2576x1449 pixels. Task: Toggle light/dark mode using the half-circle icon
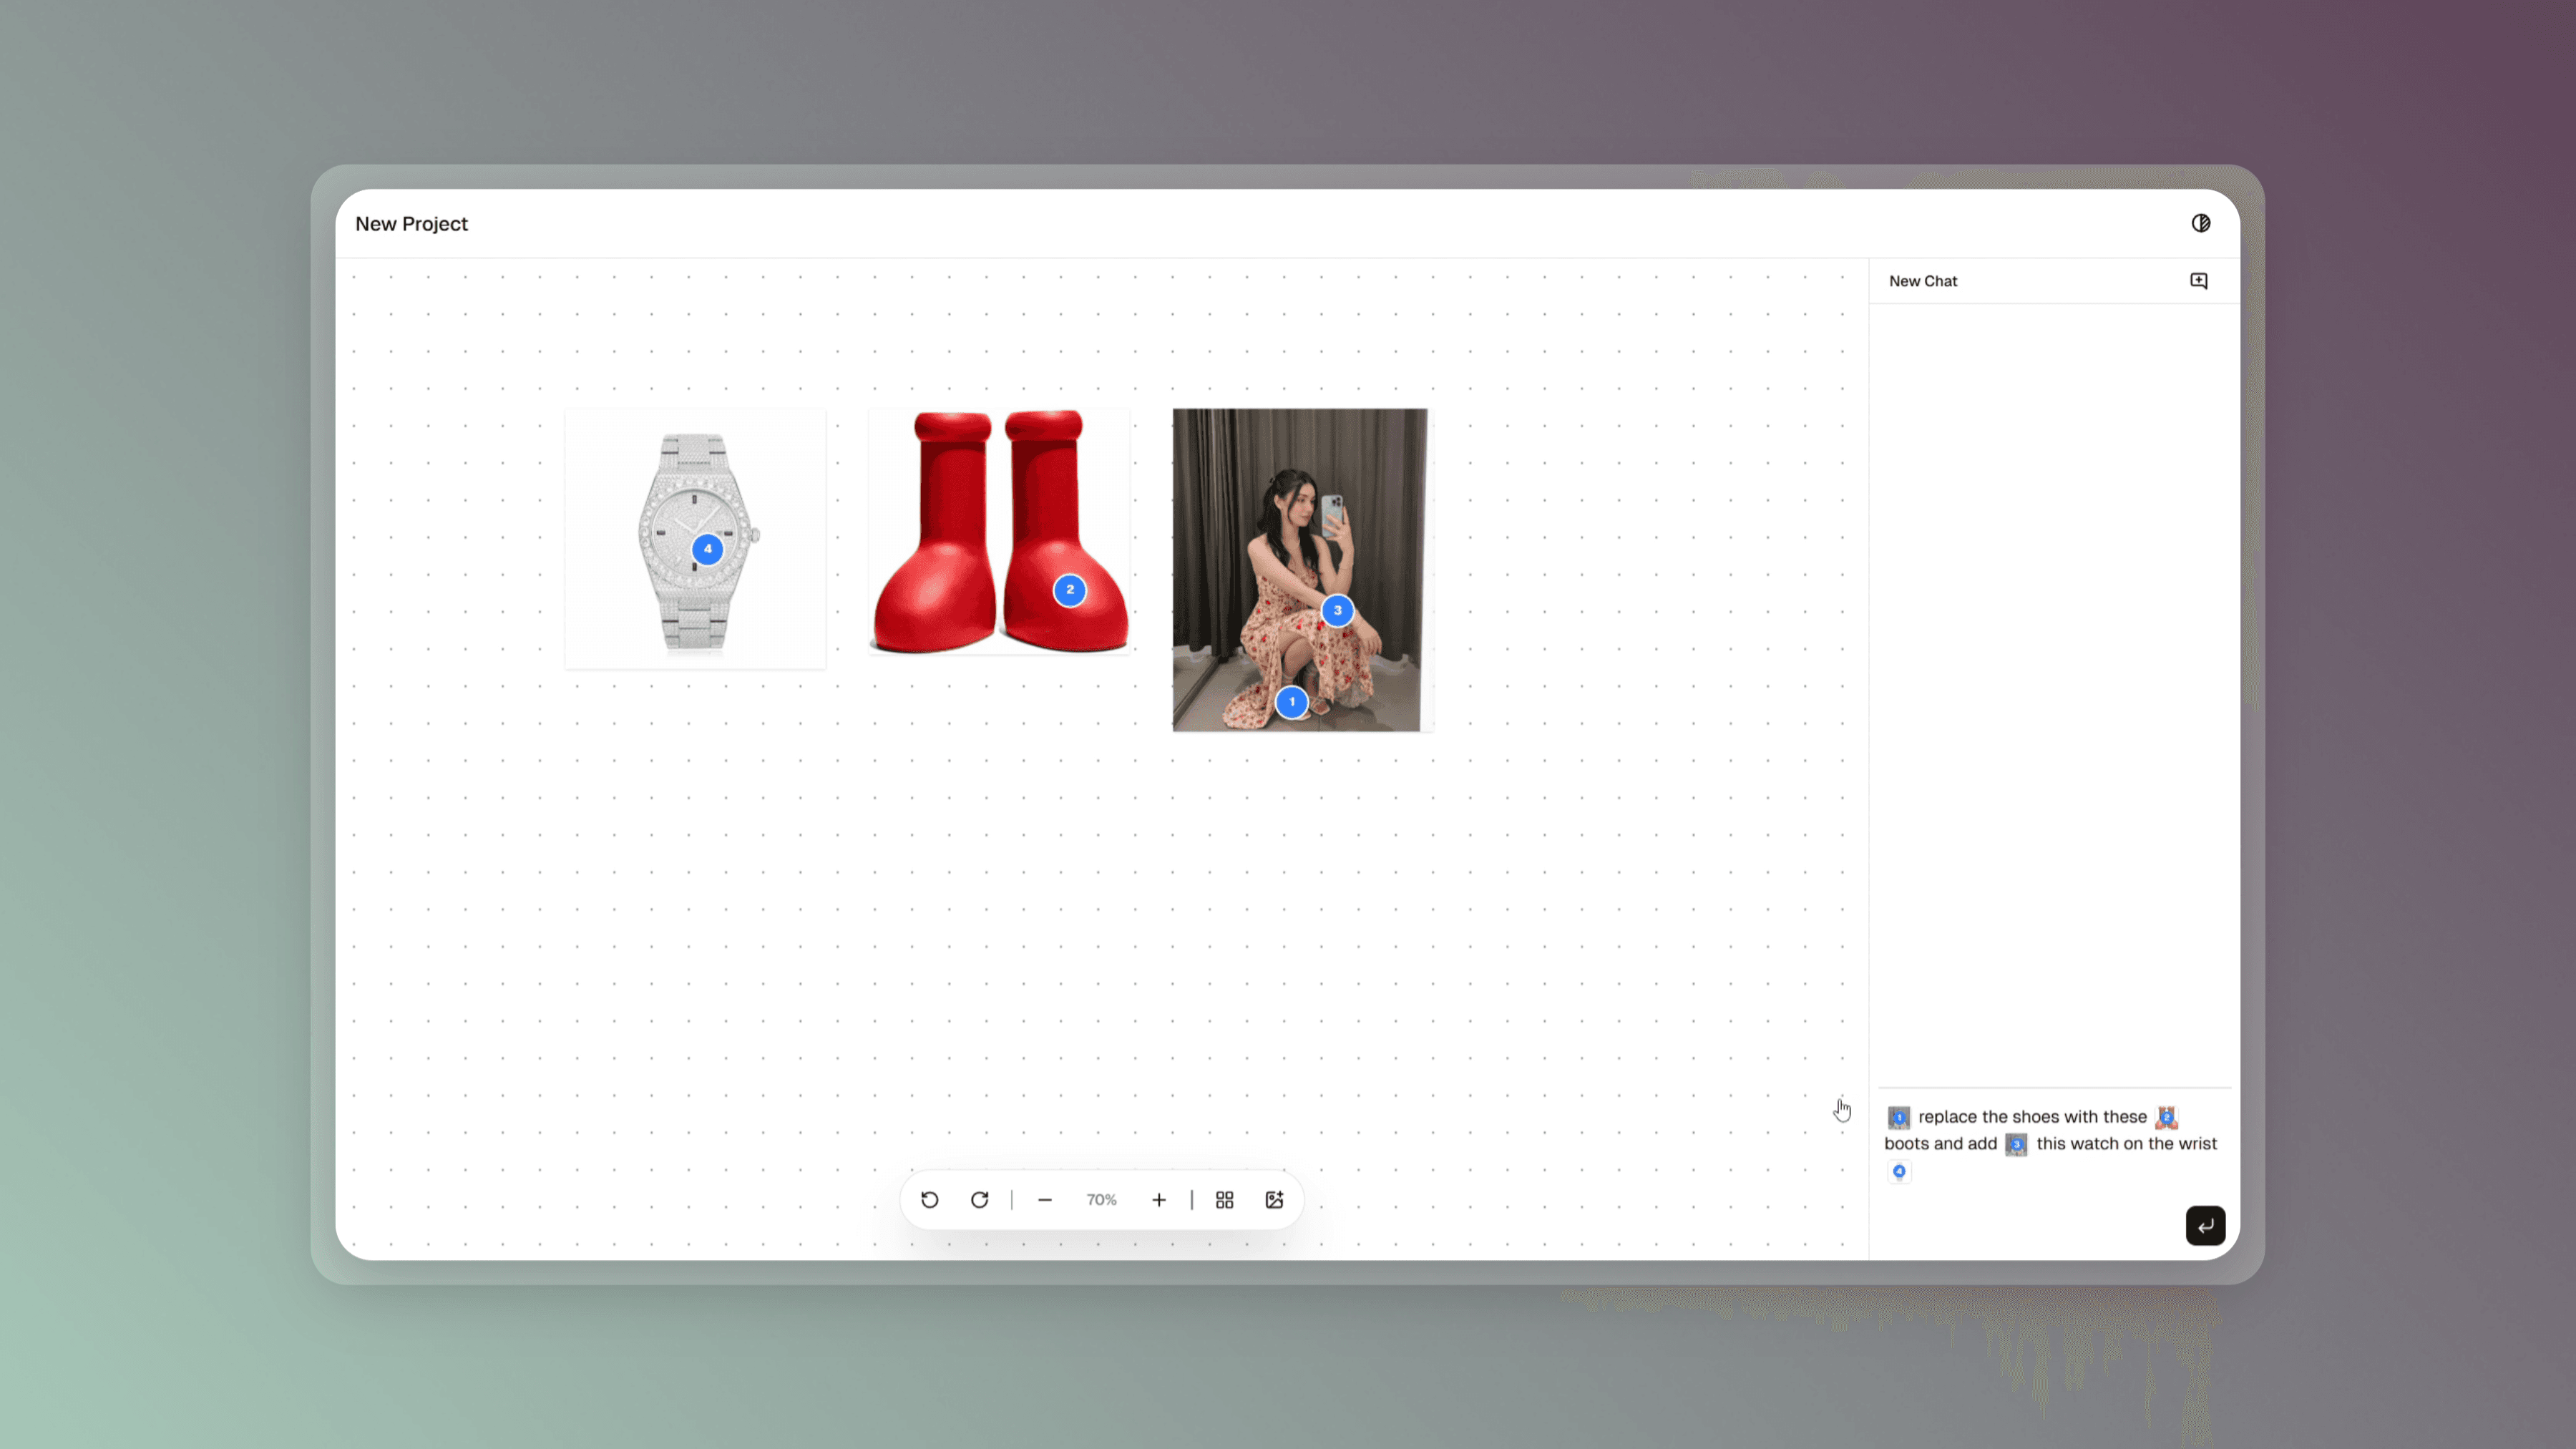click(x=2201, y=222)
